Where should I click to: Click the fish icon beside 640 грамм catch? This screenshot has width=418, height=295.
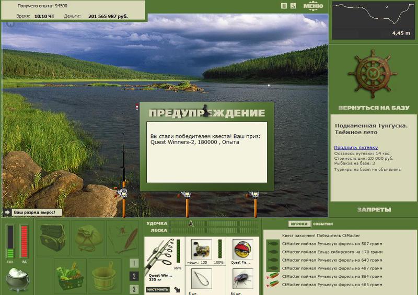point(272,260)
